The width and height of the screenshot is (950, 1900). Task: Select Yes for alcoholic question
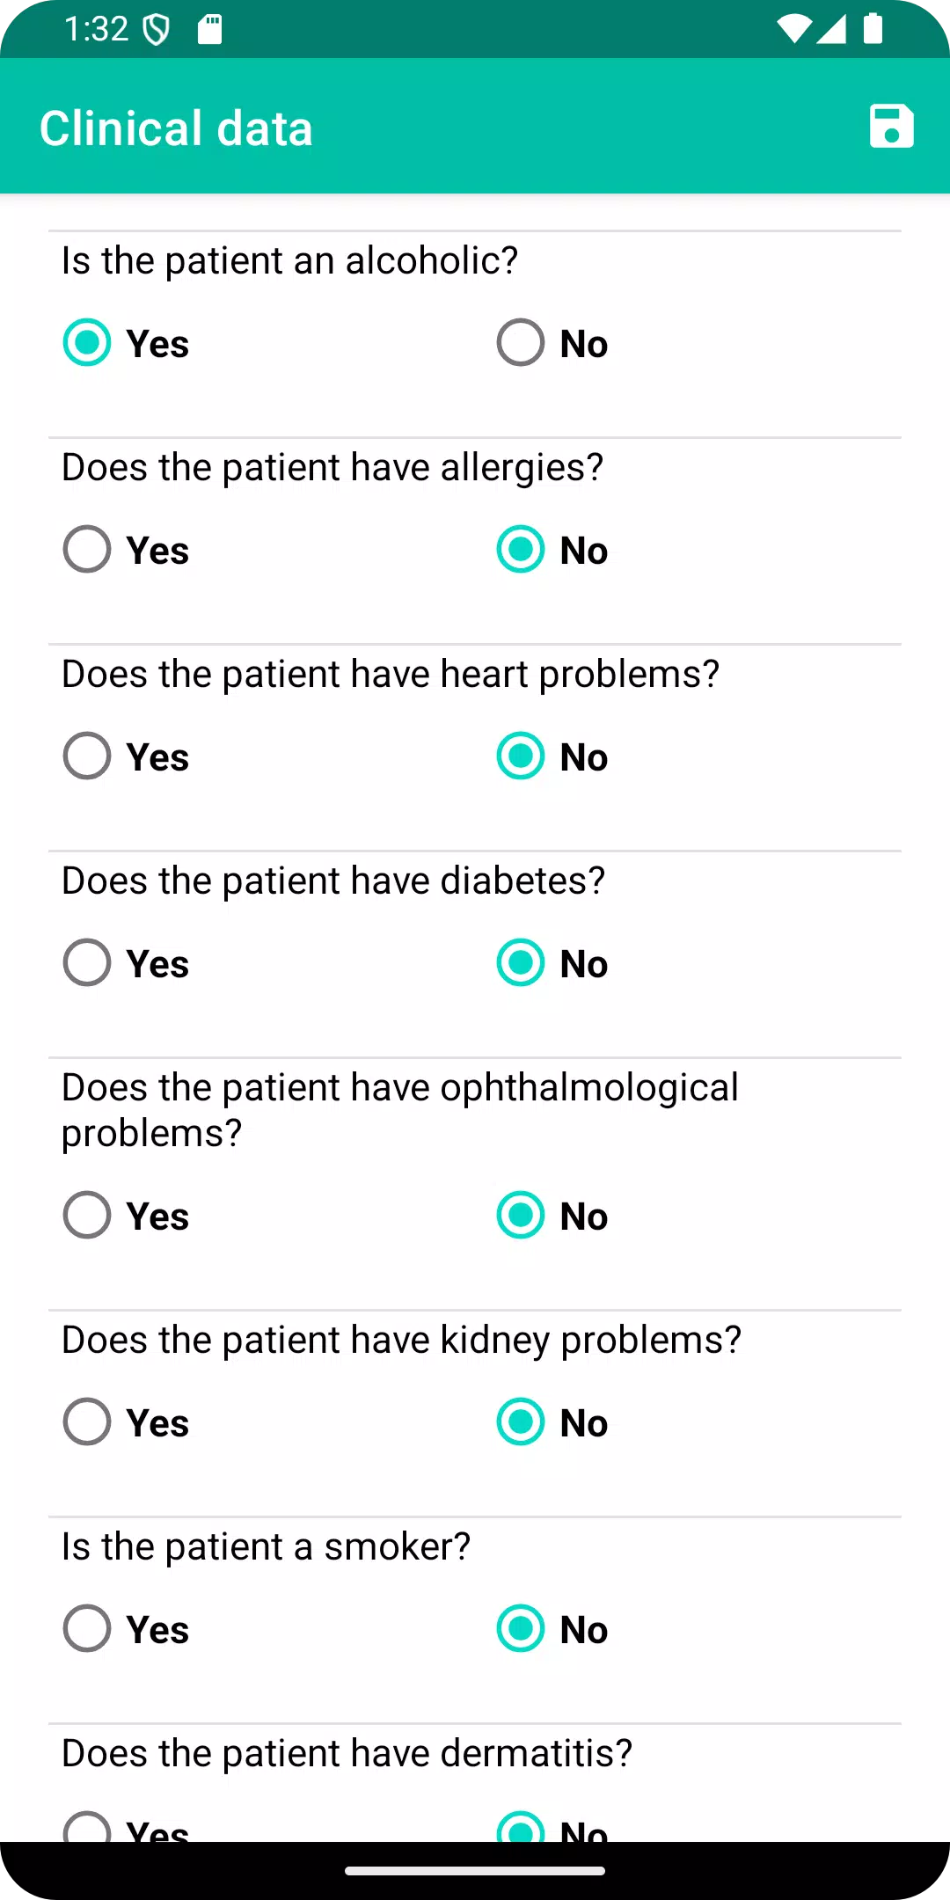(x=126, y=342)
